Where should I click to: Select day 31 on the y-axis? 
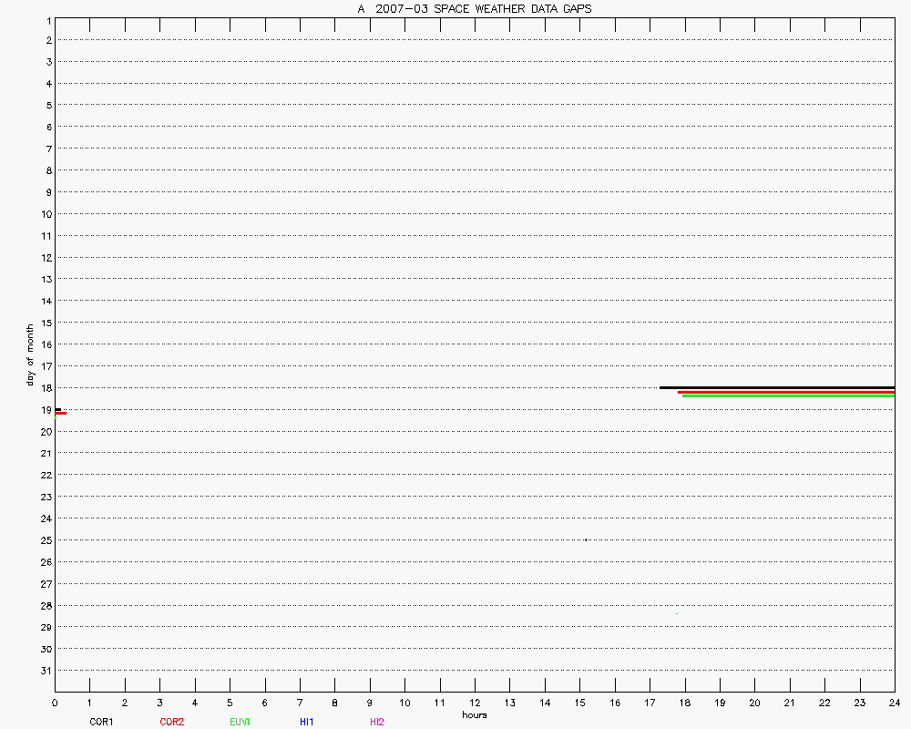(x=45, y=671)
